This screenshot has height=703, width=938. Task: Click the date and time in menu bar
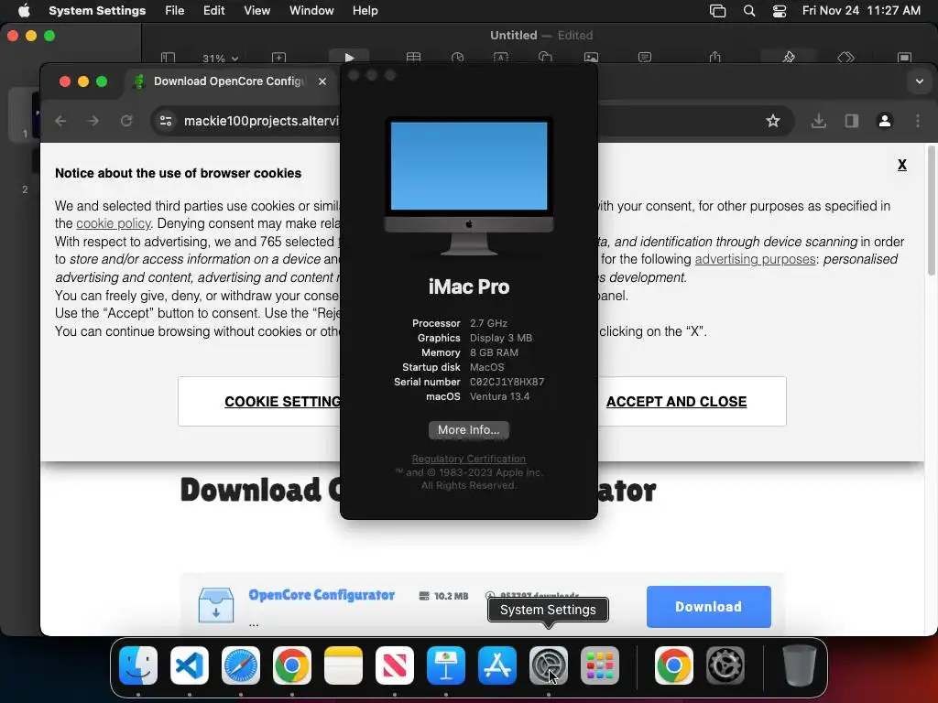(x=861, y=10)
